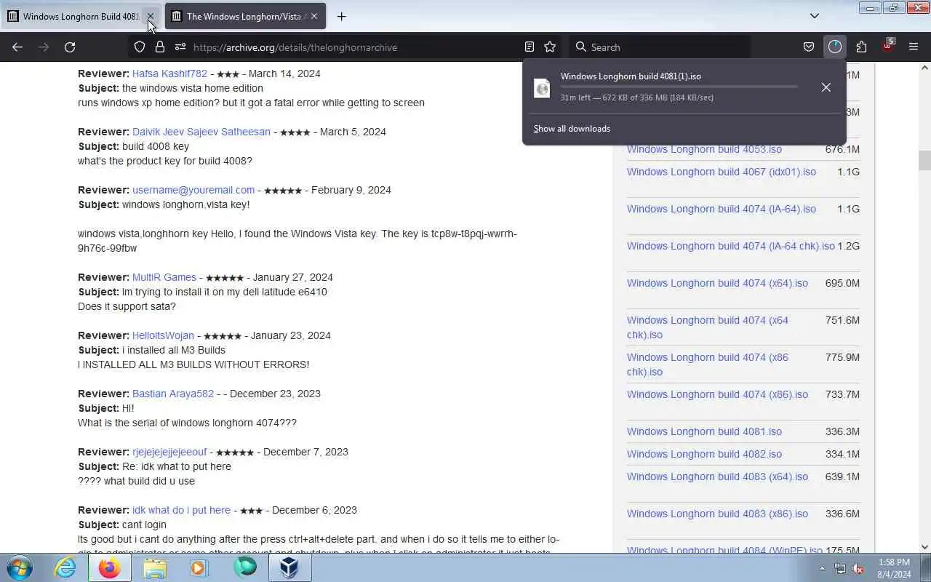
Task: Toggle reader view icon
Action: coord(530,47)
